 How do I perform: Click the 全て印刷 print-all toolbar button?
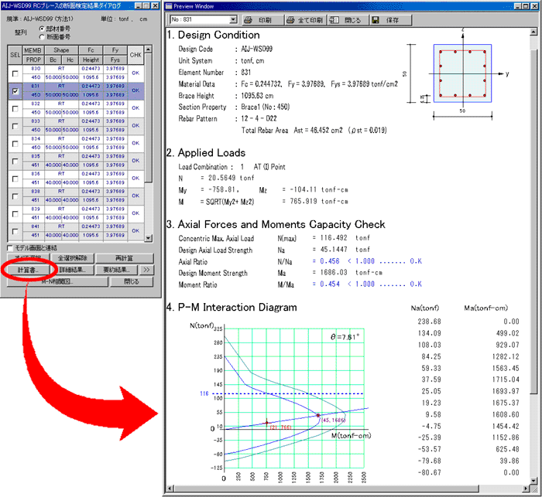click(305, 20)
